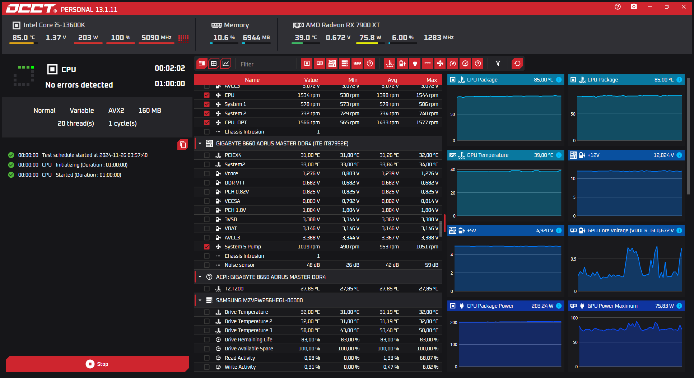Check the PCIEX4 temperature checkbox
The width and height of the screenshot is (694, 378).
pyautogui.click(x=207, y=155)
